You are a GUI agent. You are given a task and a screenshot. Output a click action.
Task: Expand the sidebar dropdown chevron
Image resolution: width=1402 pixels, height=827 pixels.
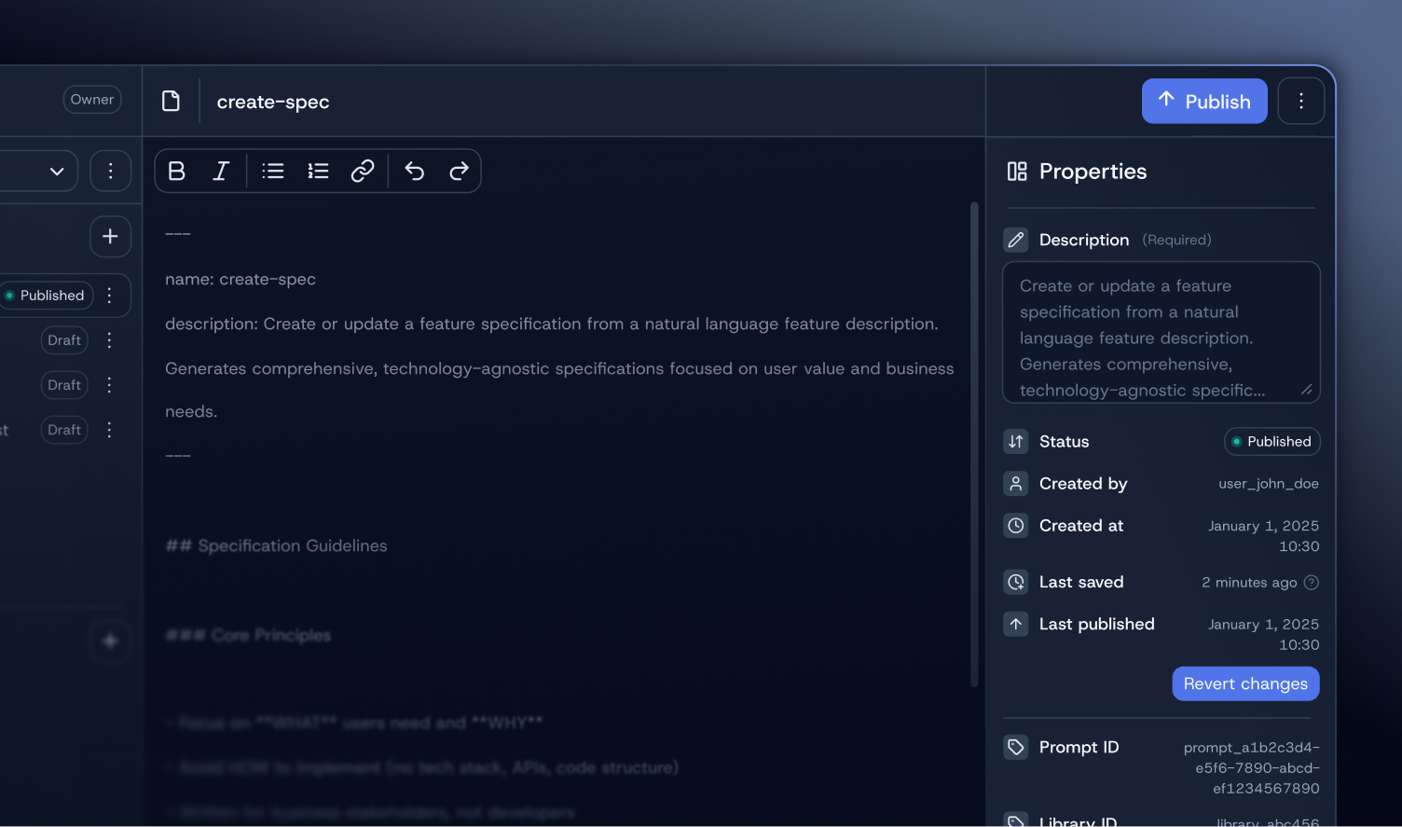click(x=57, y=172)
